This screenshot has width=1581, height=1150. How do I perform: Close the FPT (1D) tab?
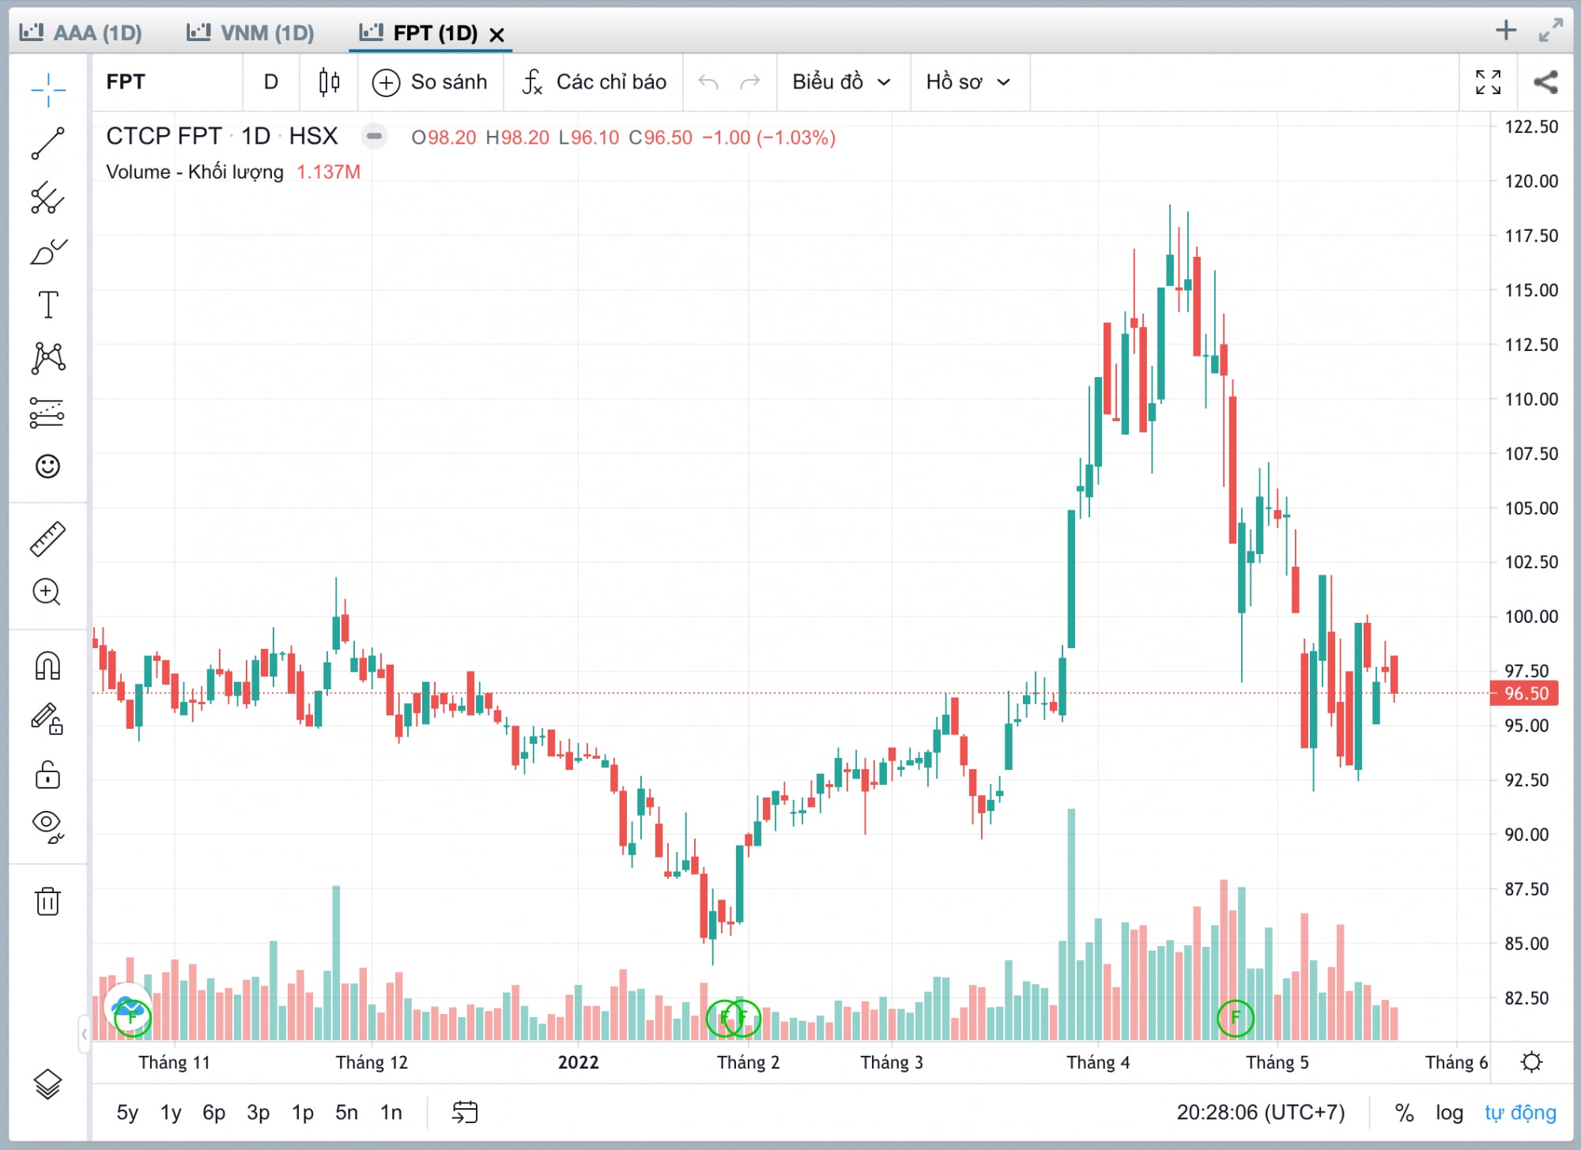pyautogui.click(x=496, y=35)
